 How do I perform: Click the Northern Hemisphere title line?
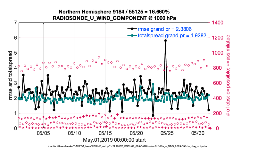pos(114,12)
